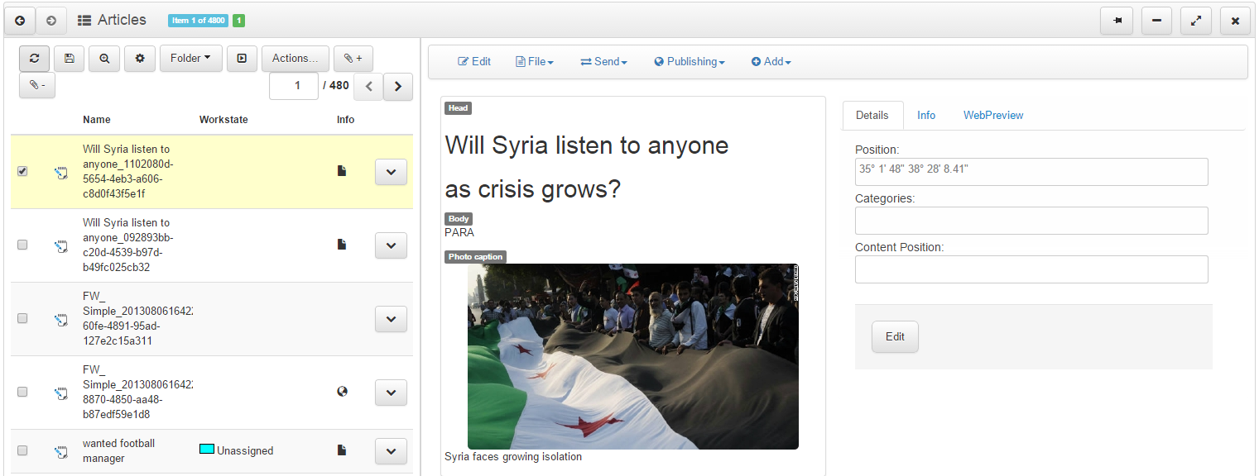This screenshot has height=476, width=1259.
Task: Click article type icon for wanted football manager
Action: pos(60,451)
